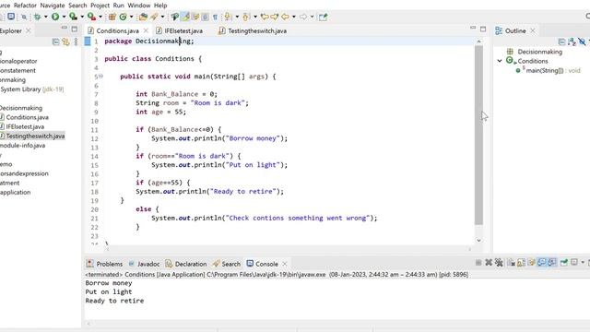Click the New Java Class icon

point(123,17)
